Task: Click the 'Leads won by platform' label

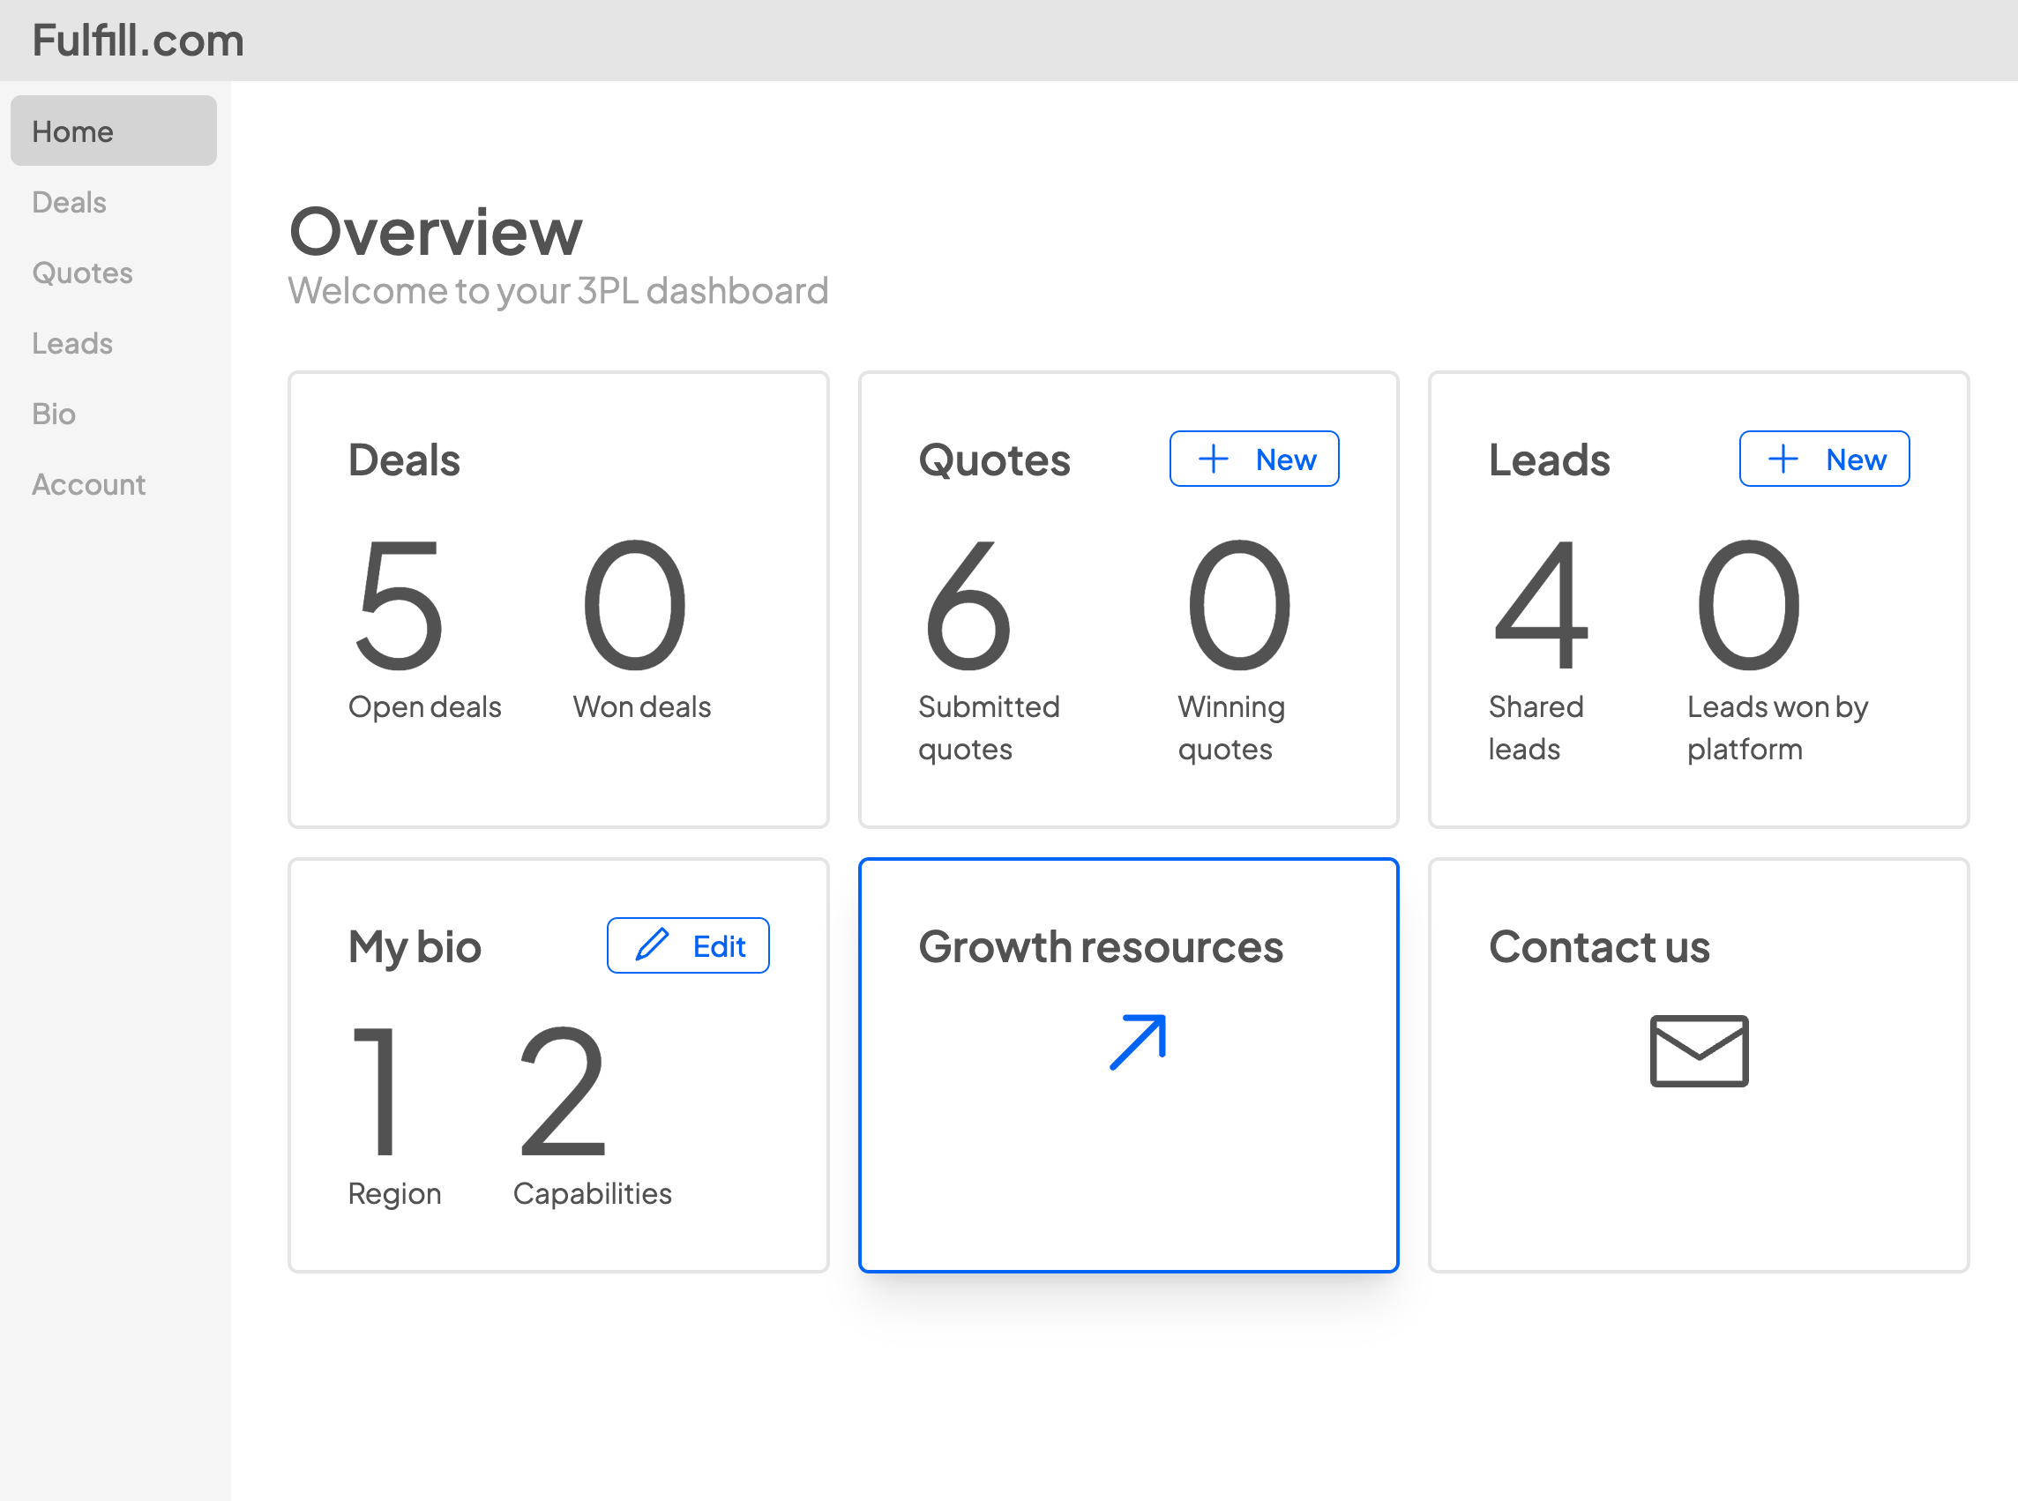Action: 1777,728
